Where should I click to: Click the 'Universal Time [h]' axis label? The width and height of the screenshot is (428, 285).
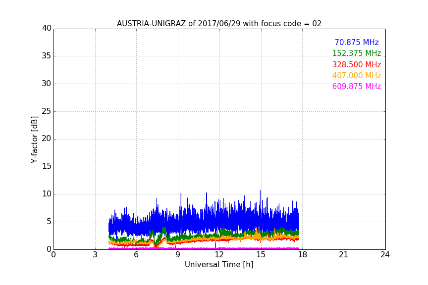click(219, 264)
